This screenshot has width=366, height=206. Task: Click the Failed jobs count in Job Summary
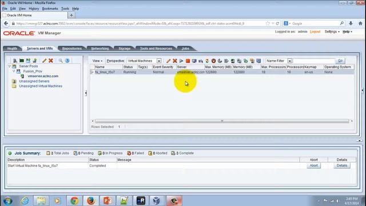(x=136, y=153)
